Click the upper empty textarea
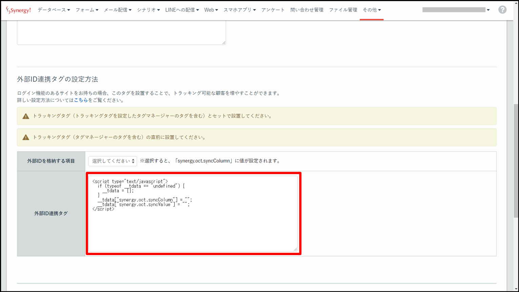 pyautogui.click(x=121, y=32)
